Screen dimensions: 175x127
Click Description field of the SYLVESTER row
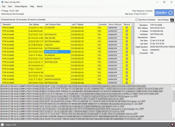click(x=15, y=27)
